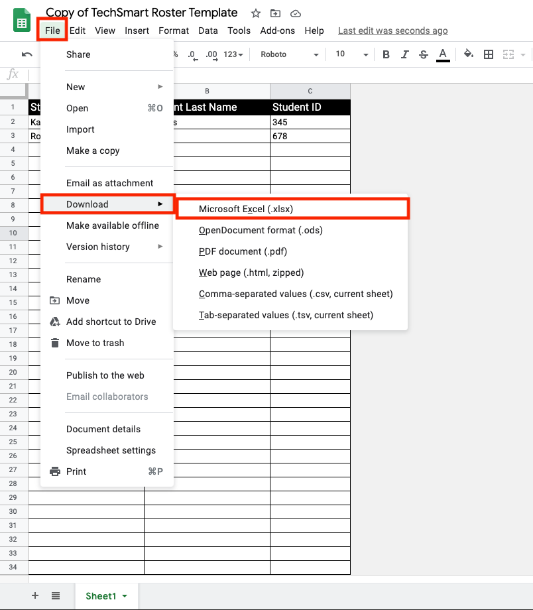Open the Edit menu
Screen dimensions: 533x610
78,30
